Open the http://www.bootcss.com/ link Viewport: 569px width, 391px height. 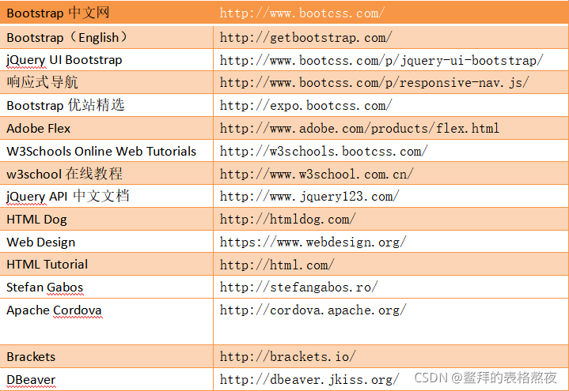click(302, 13)
